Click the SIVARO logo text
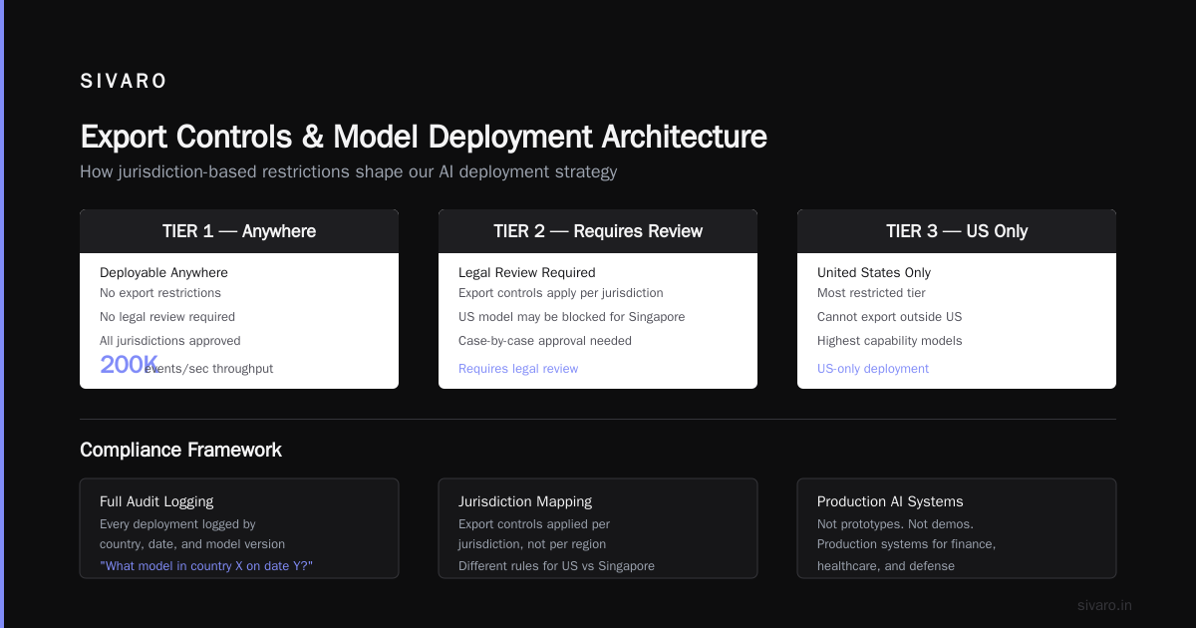The width and height of the screenshot is (1196, 628). coord(124,82)
